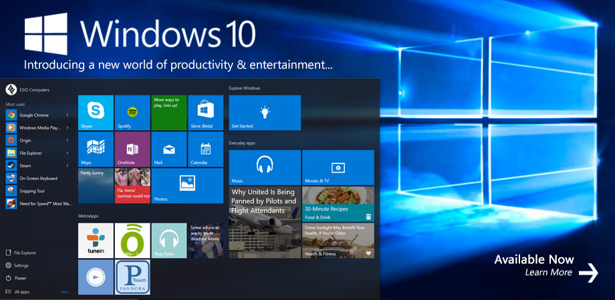Click the Windows Media Player icon

pos(11,127)
